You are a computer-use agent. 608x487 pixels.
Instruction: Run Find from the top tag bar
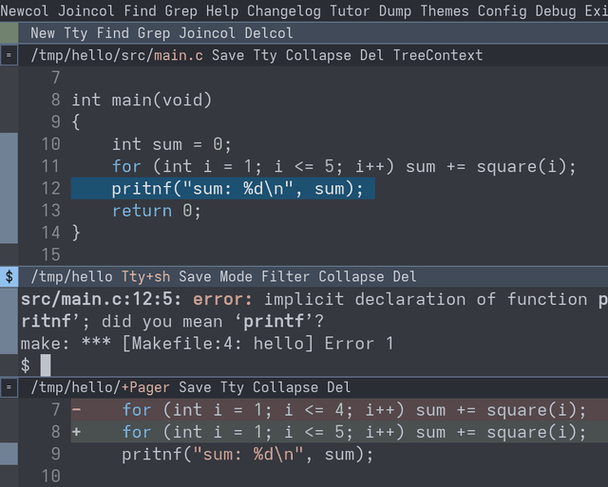[x=140, y=10]
